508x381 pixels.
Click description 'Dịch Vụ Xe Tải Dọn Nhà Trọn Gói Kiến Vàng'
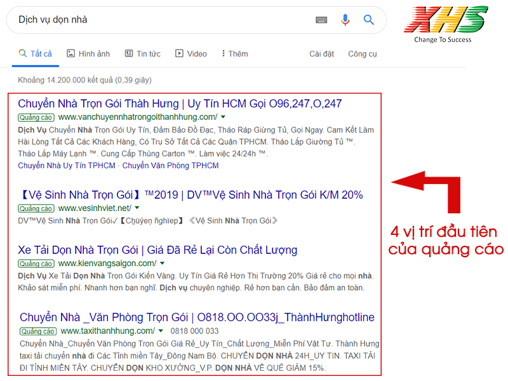[196, 282]
